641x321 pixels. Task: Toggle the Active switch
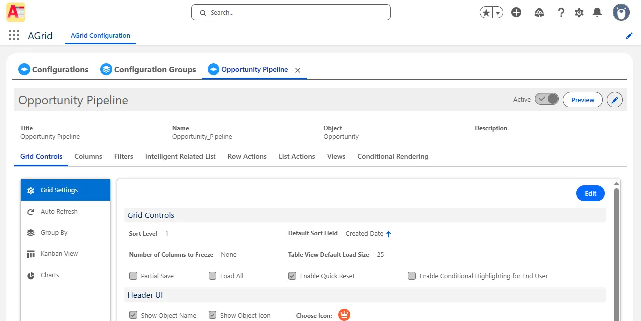pos(547,99)
